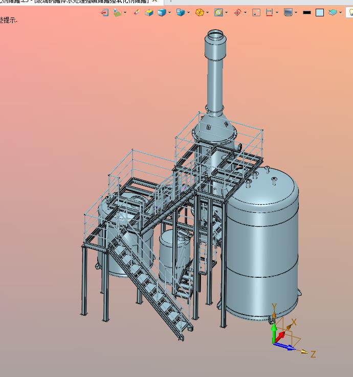Open dropdown arrow next to pick filter

tap(125, 12)
